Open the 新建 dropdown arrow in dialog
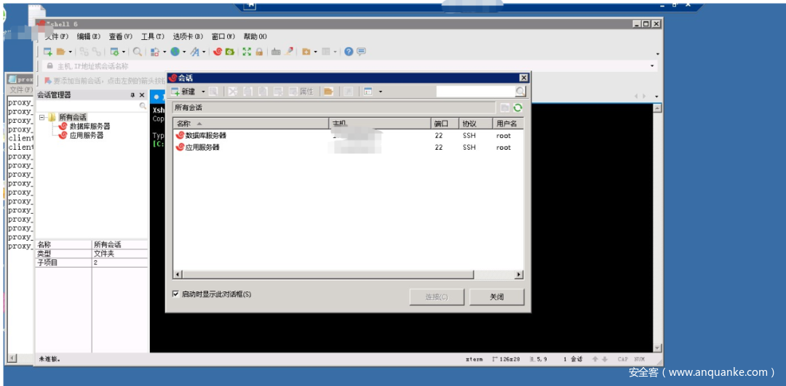Screen dimensions: 786x386 point(203,92)
